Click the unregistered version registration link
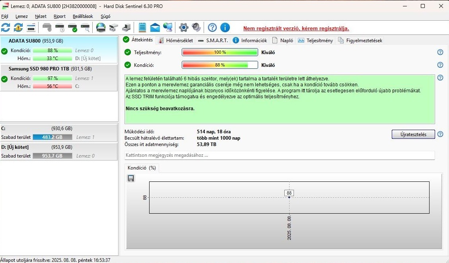This screenshot has height=263, width=449. click(x=296, y=28)
